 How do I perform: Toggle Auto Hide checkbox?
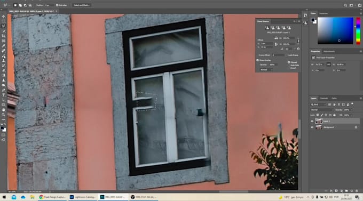[x=289, y=65]
